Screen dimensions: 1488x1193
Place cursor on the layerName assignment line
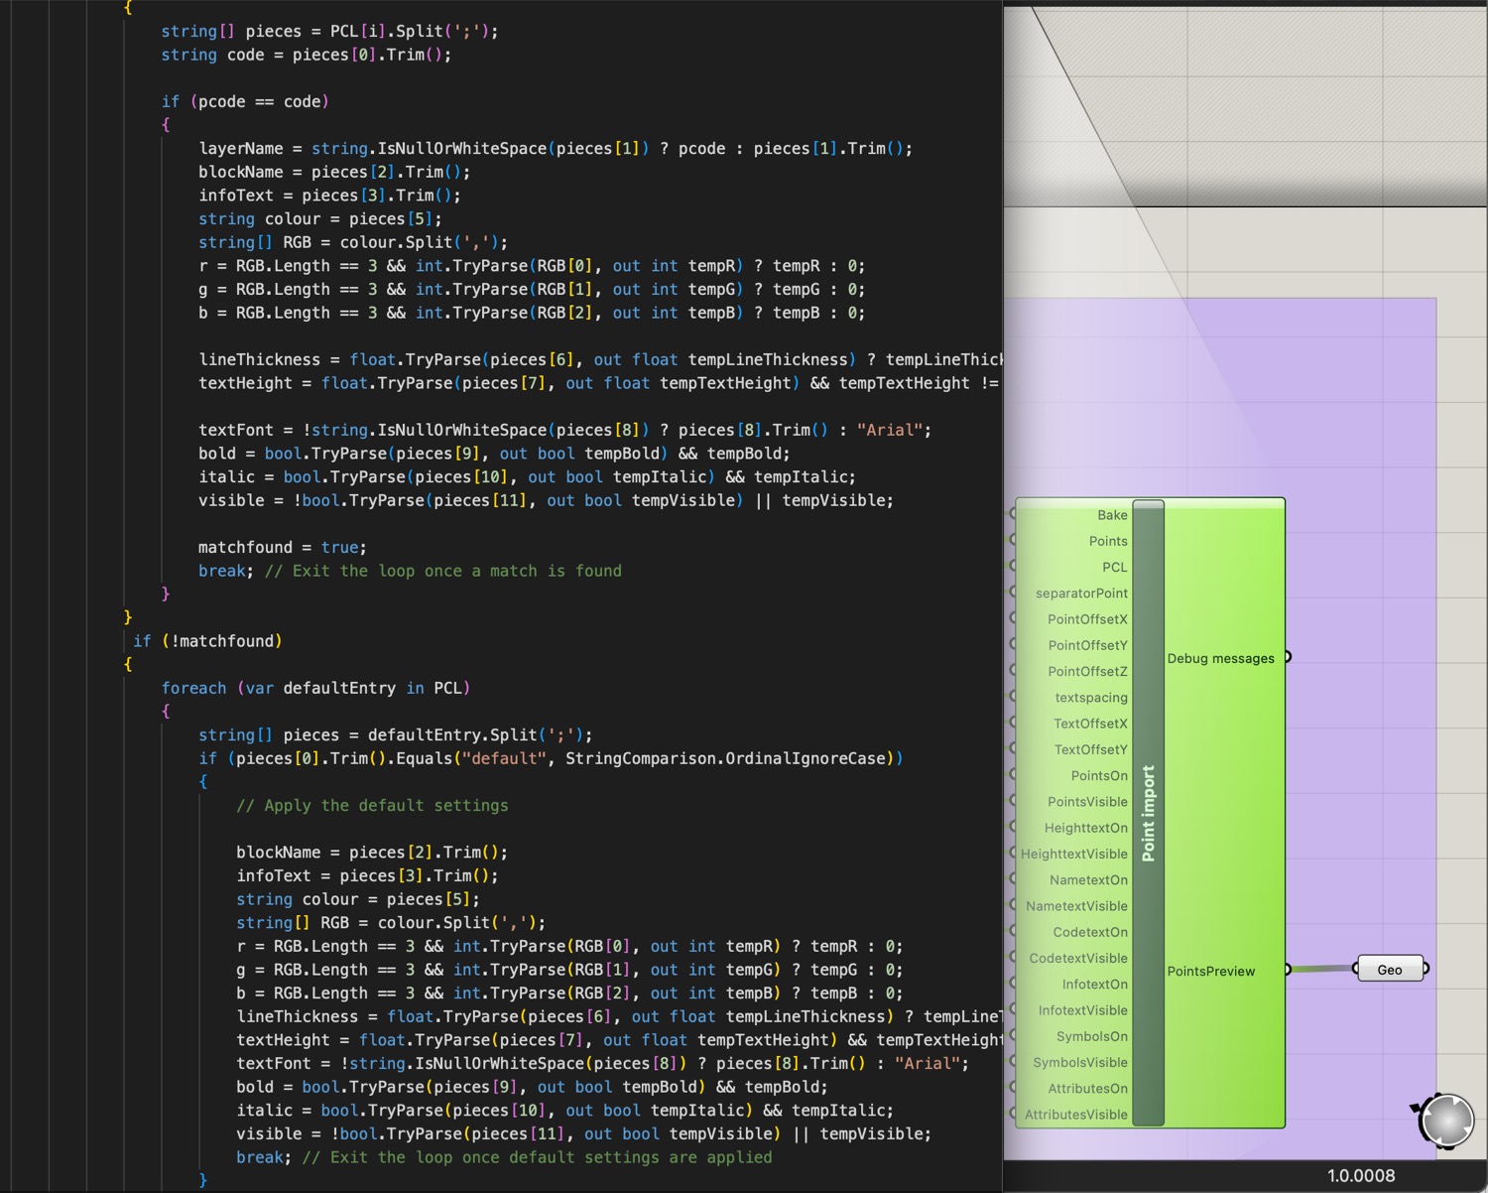pos(556,148)
